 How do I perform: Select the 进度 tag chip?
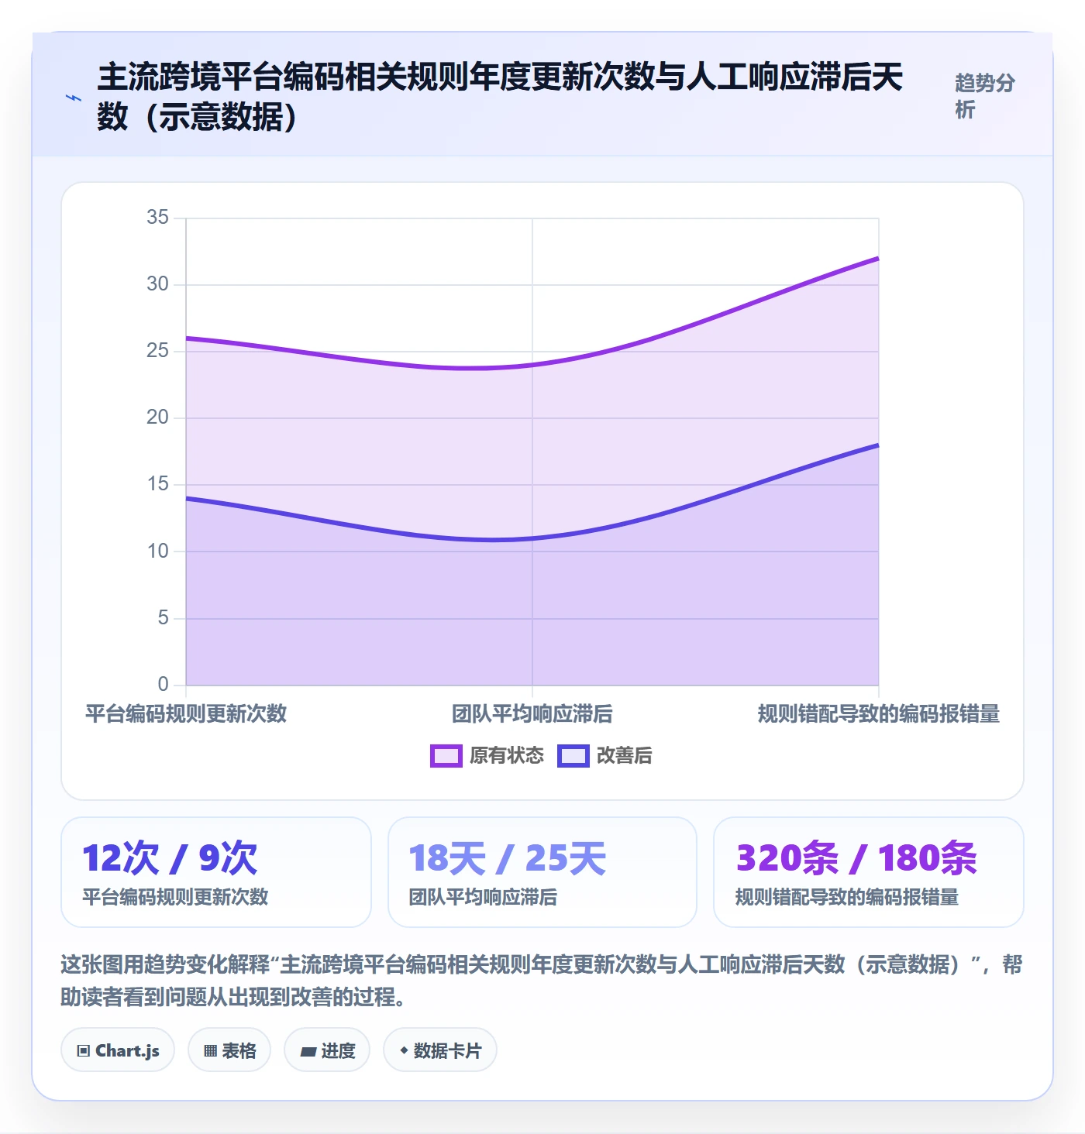(x=327, y=1050)
